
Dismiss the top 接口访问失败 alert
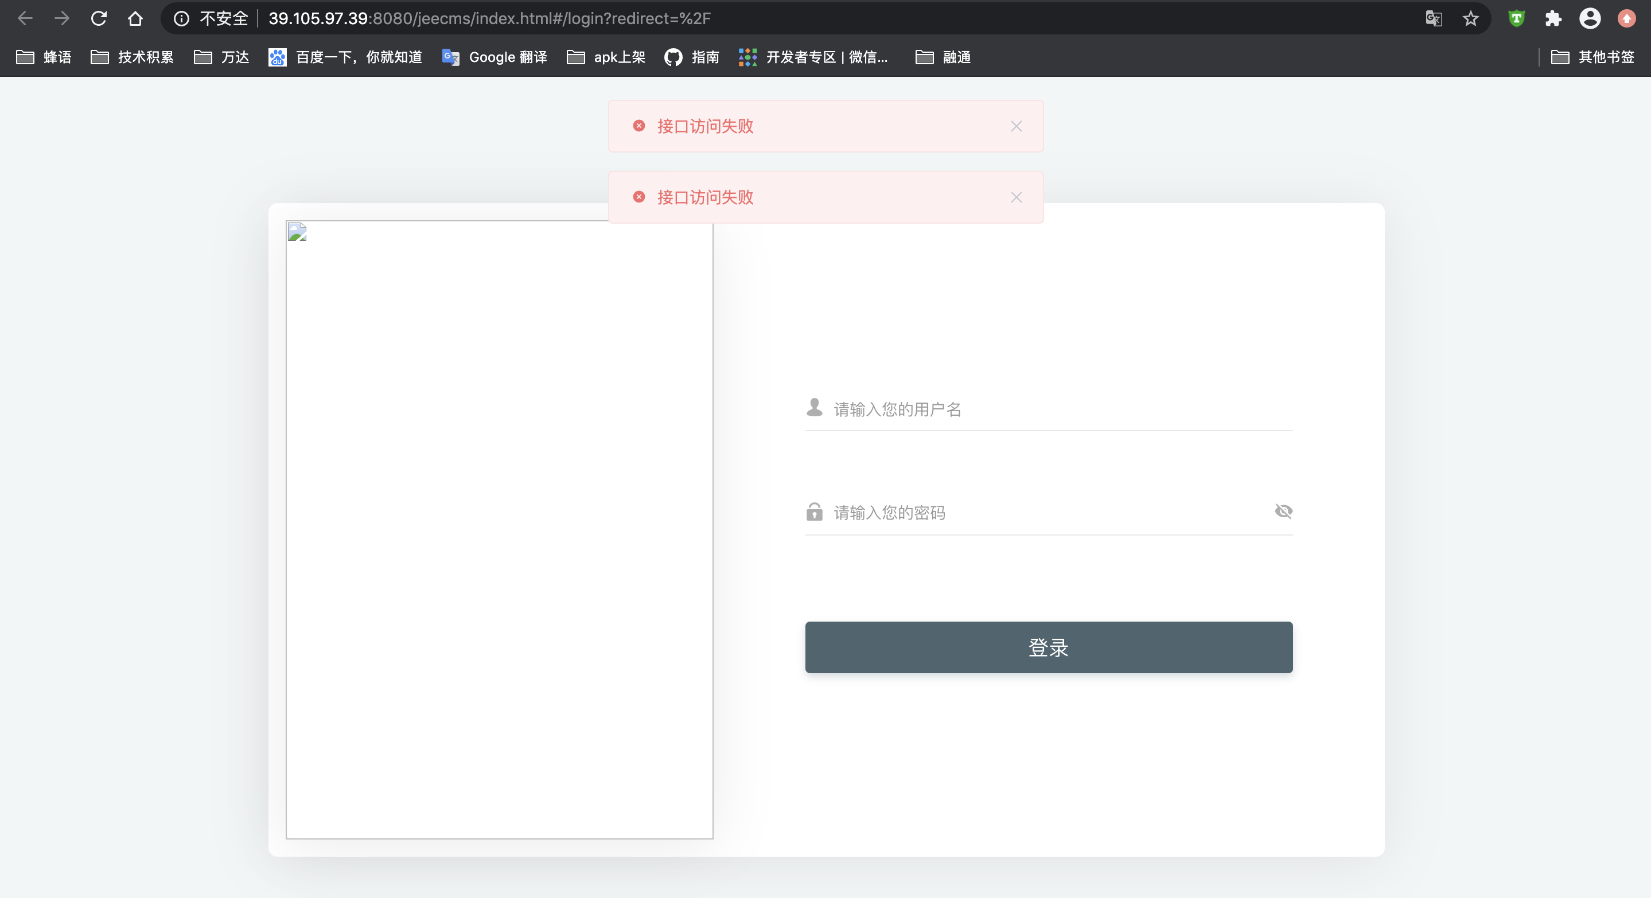pyautogui.click(x=1016, y=126)
